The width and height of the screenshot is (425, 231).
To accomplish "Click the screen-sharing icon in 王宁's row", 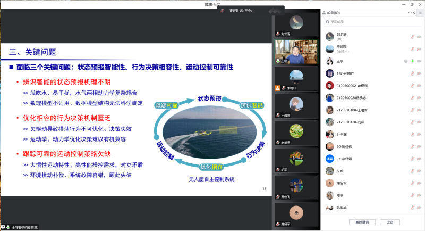I will (x=406, y=61).
